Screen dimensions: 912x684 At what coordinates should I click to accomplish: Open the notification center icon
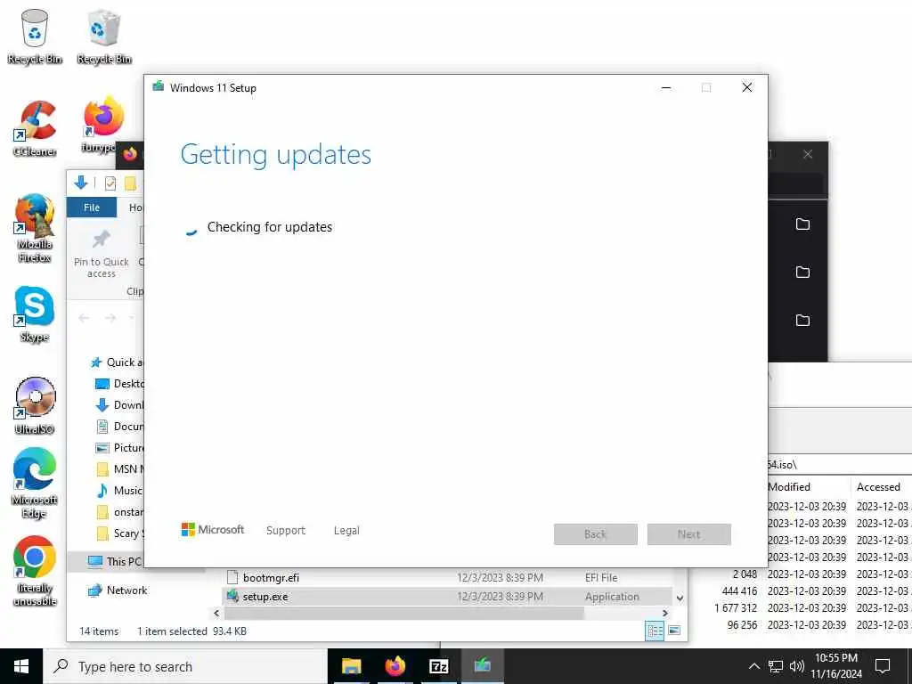(883, 666)
